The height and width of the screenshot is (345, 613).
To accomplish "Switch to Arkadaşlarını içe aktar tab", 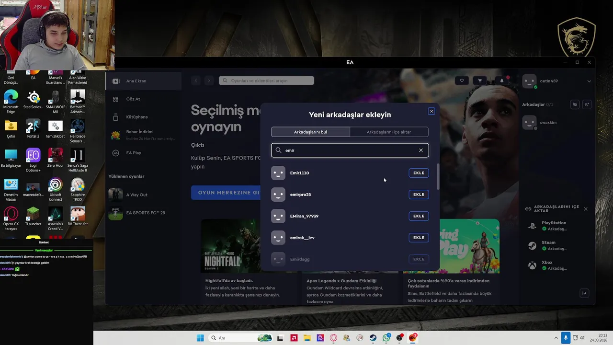I will pos(389,132).
